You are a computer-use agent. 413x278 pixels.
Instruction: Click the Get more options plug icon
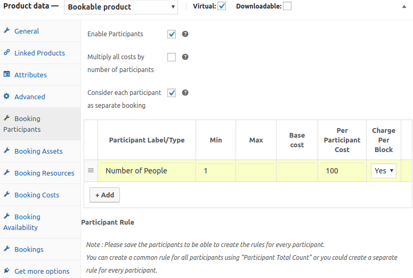click(x=7, y=271)
